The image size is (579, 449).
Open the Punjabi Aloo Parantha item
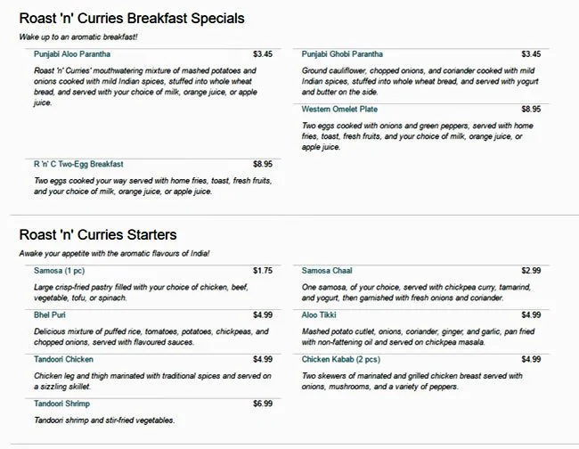point(72,54)
